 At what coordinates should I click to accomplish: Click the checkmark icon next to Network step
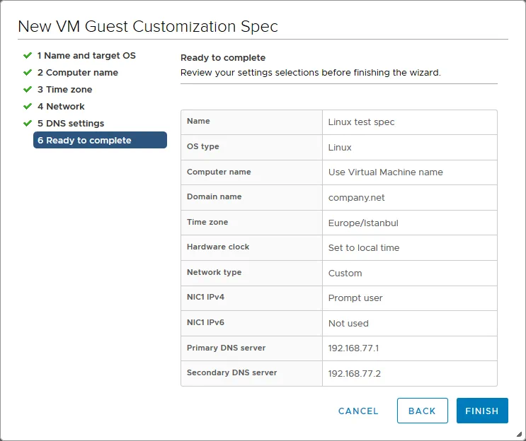click(x=28, y=106)
